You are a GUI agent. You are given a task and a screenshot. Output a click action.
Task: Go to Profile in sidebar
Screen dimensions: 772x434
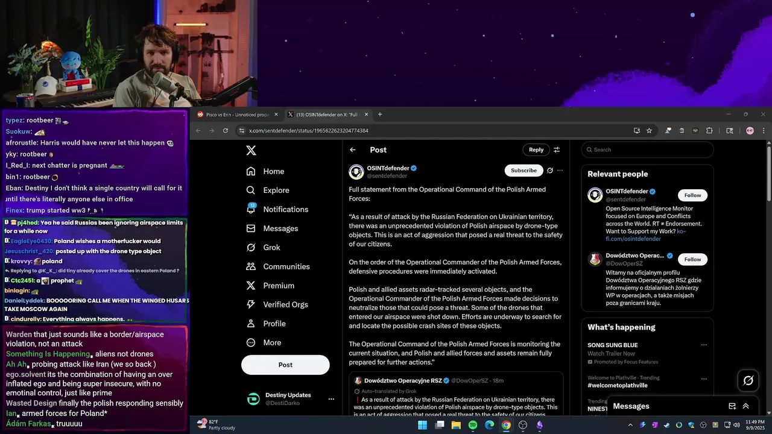266,324
